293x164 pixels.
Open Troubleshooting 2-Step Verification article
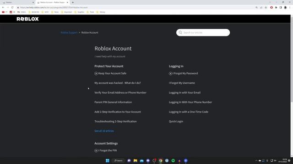click(115, 122)
